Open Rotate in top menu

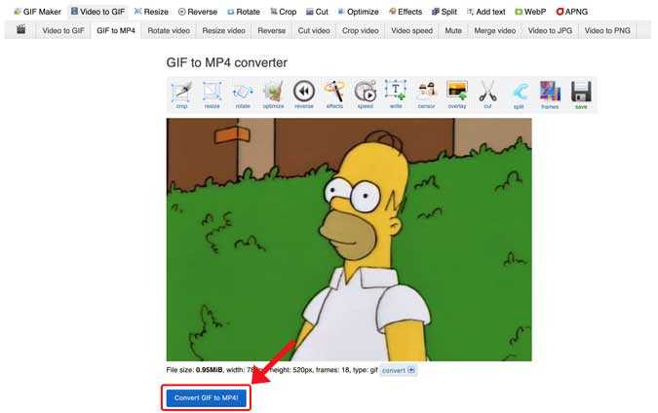[244, 12]
